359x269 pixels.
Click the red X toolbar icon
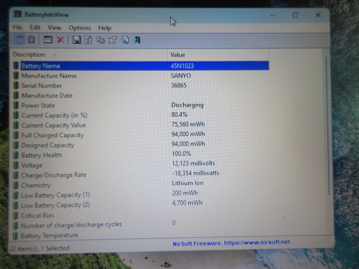click(x=60, y=40)
